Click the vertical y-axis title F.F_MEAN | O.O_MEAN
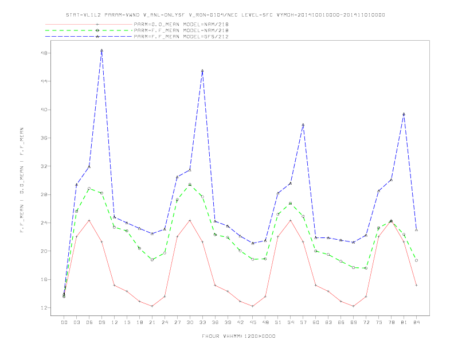 tap(22, 180)
